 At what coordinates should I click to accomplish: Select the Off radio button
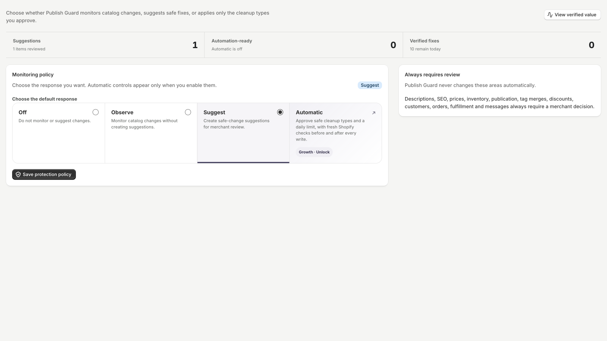click(96, 112)
